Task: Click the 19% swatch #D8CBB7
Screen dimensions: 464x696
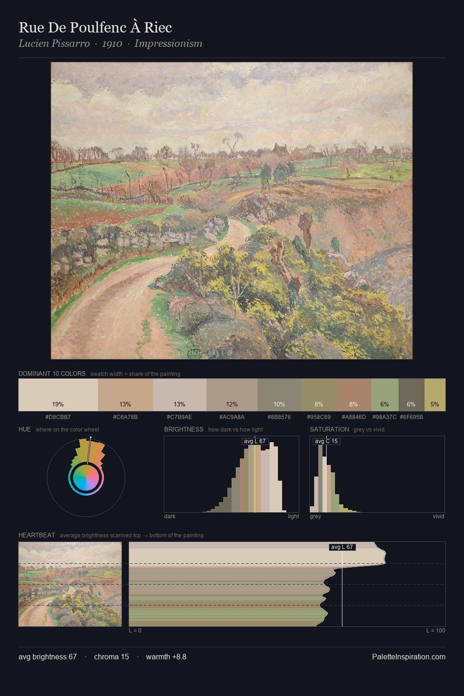Action: [58, 395]
